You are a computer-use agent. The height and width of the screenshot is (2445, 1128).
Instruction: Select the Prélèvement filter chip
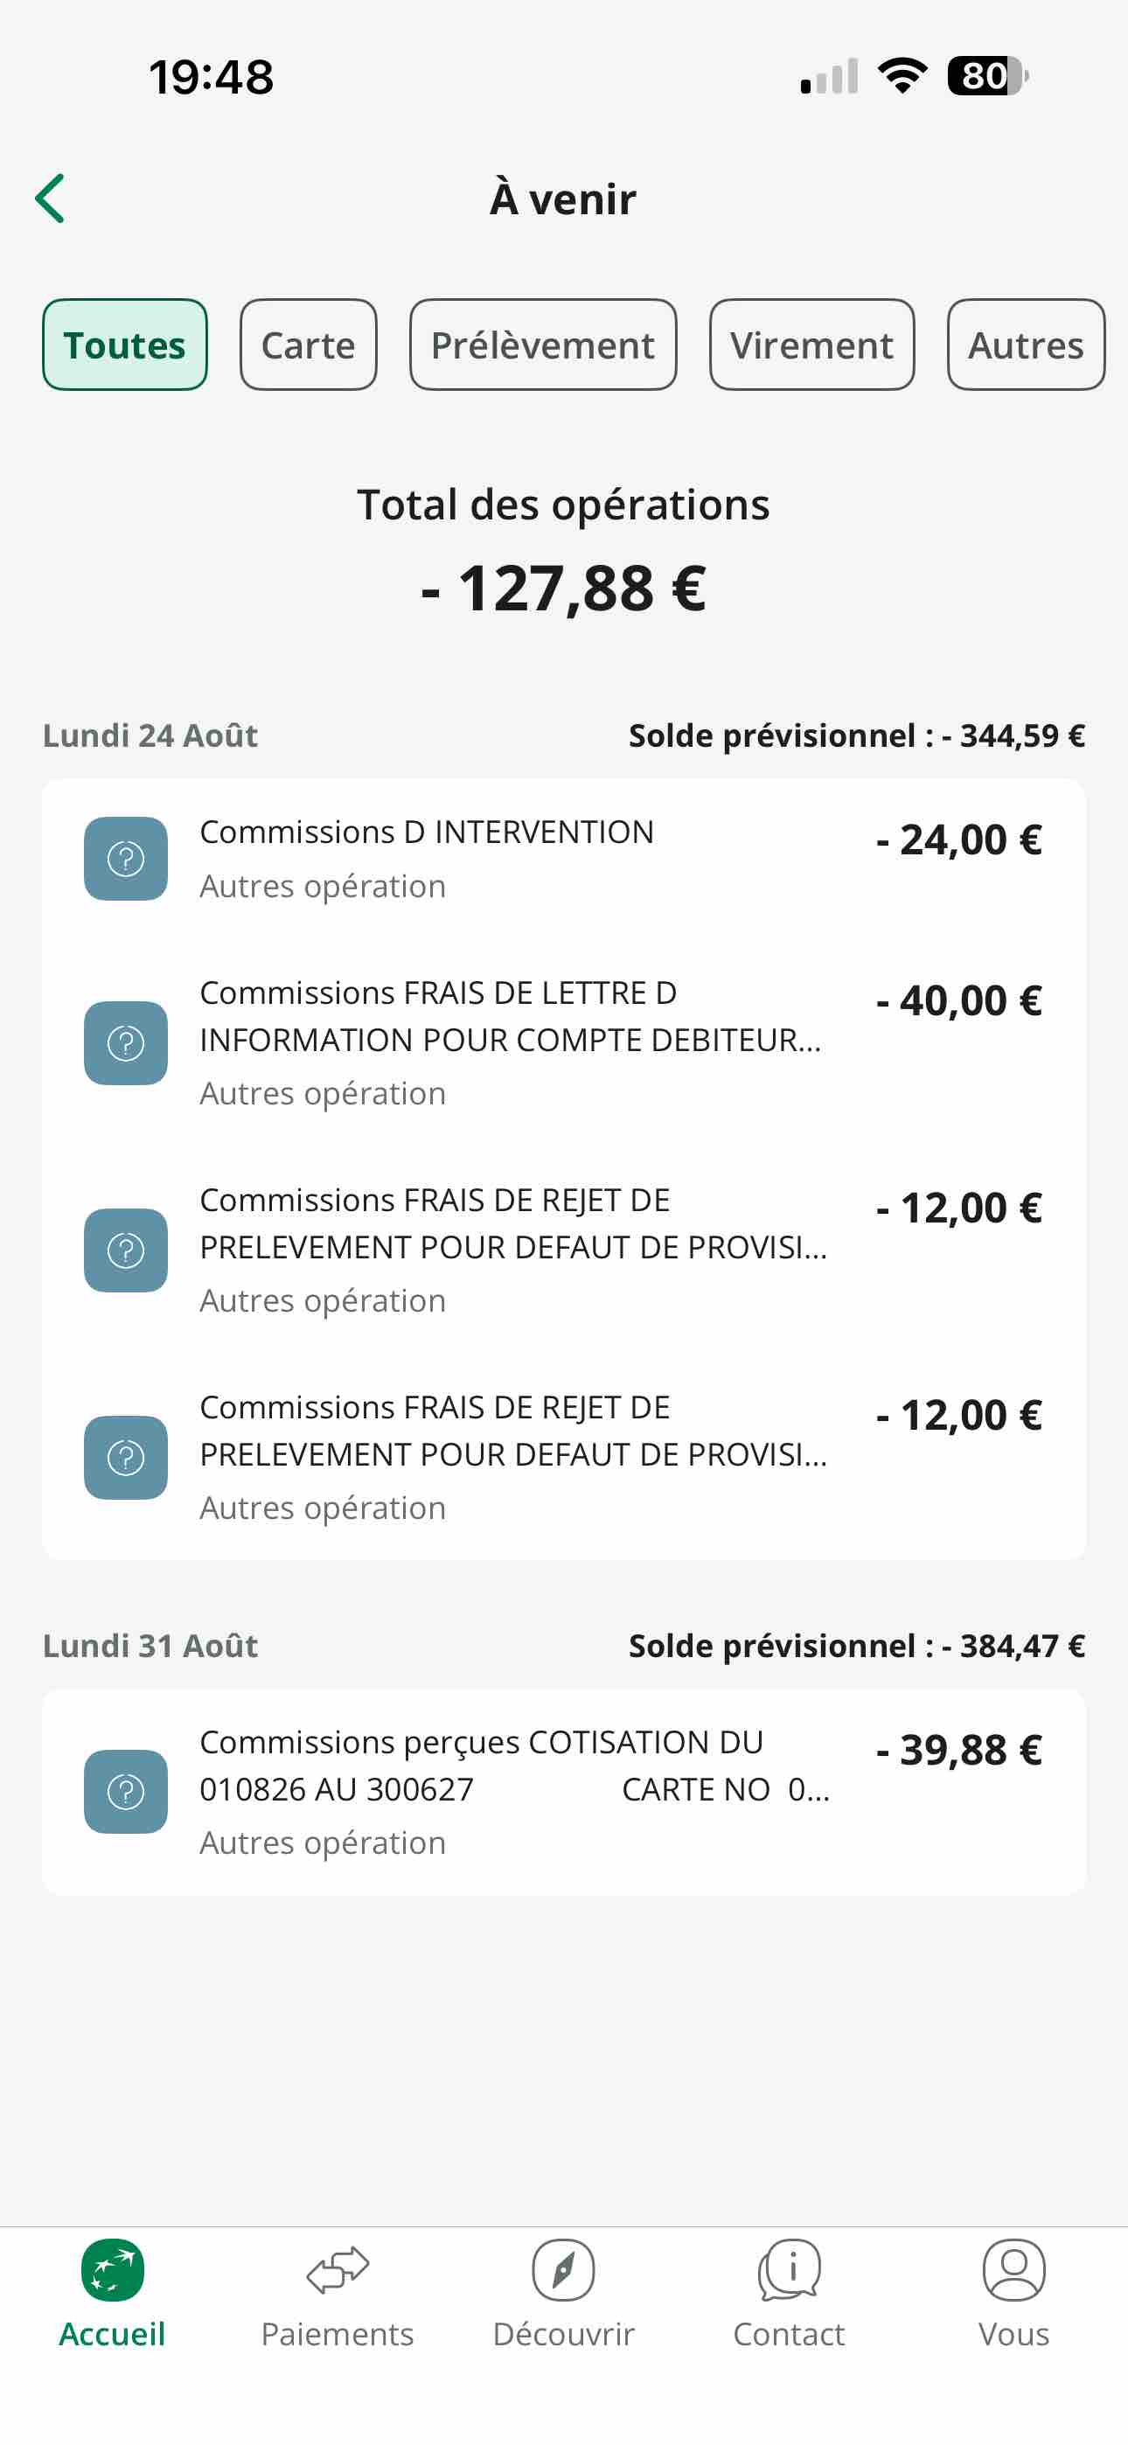(x=543, y=345)
